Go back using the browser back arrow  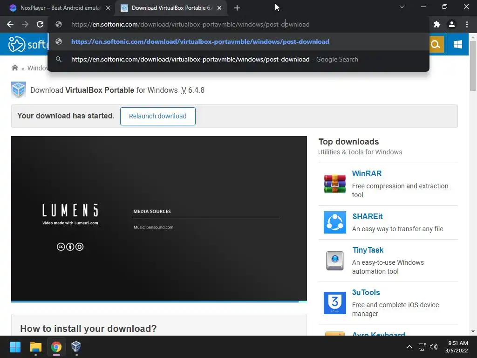tap(10, 24)
